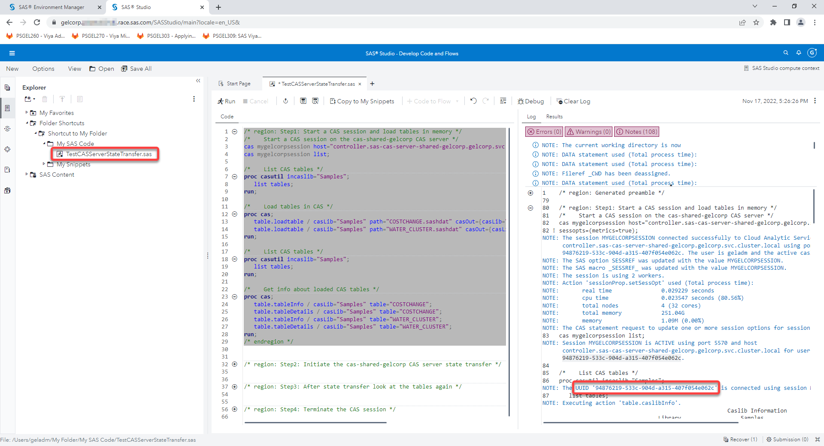The image size is (824, 446).
Task: Click the search icon in the blue header
Action: [786, 53]
